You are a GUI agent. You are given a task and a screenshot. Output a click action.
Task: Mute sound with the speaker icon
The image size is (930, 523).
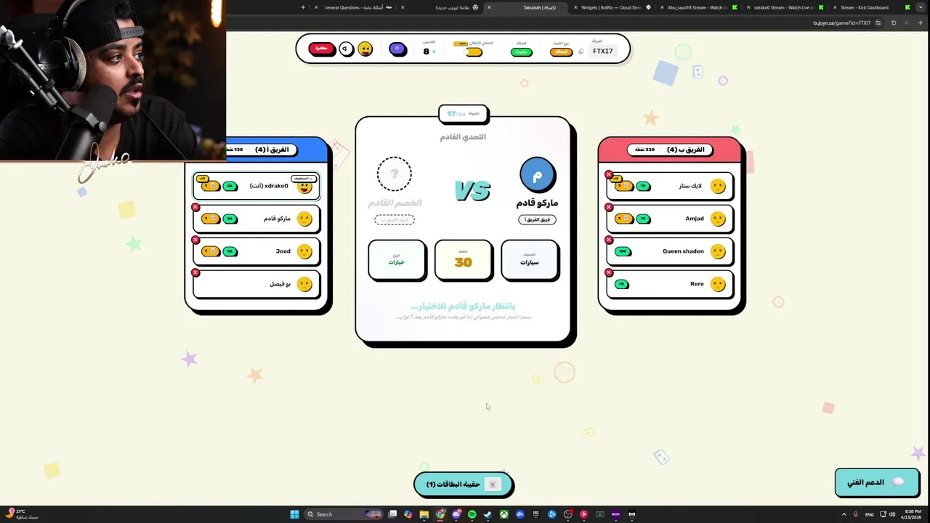(346, 49)
